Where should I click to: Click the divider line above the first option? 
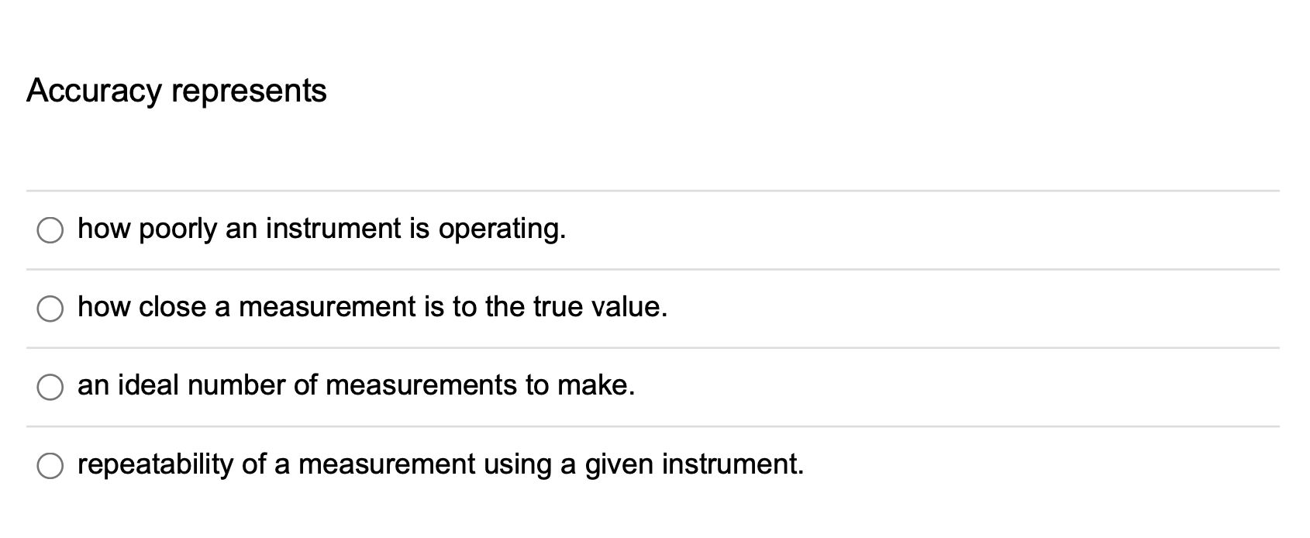[x=655, y=189]
